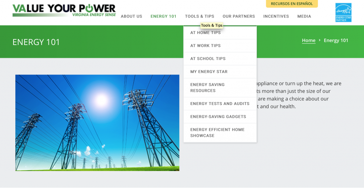The width and height of the screenshot is (364, 188).
Task: Choose Energy Tests and Audits
Action: tap(220, 104)
